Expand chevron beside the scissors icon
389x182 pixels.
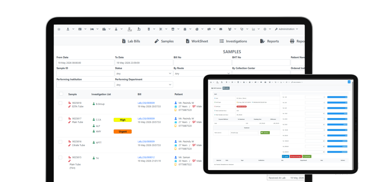click(166, 29)
